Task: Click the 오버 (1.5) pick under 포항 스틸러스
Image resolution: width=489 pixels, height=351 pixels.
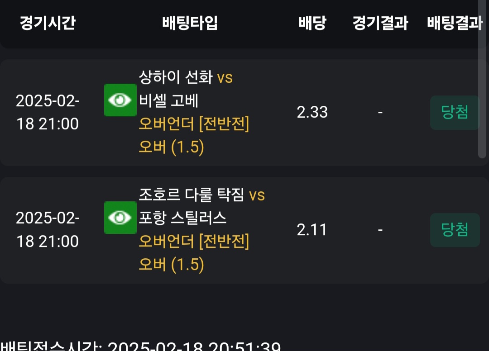Action: pyautogui.click(x=171, y=264)
